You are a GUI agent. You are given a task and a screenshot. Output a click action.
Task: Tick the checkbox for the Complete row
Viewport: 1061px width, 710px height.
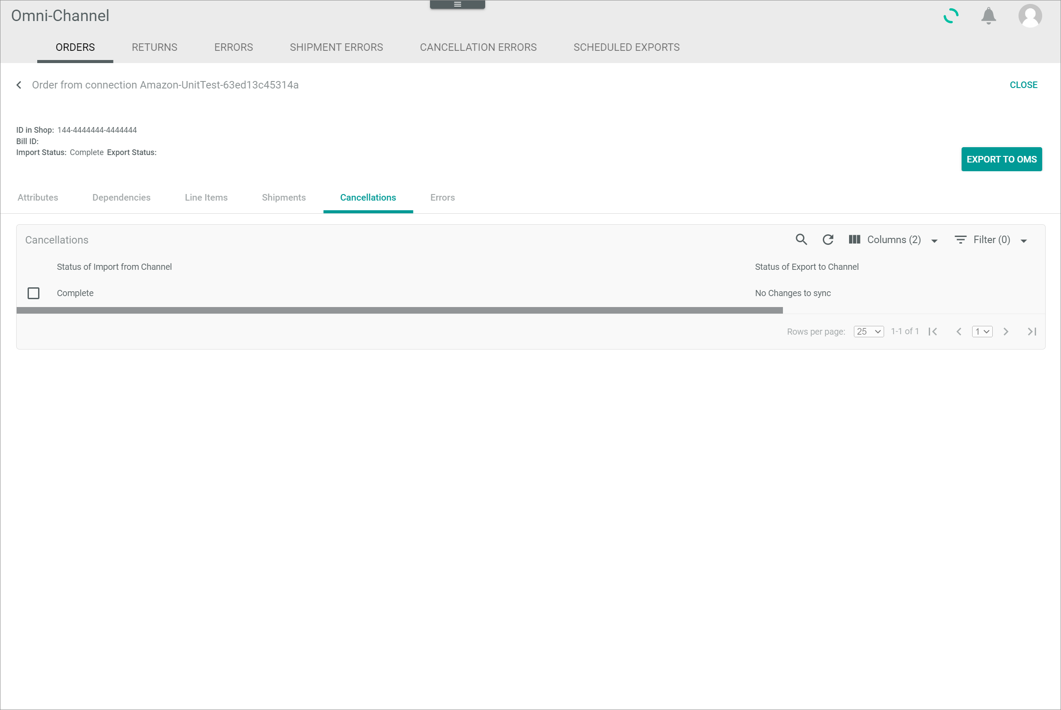33,293
